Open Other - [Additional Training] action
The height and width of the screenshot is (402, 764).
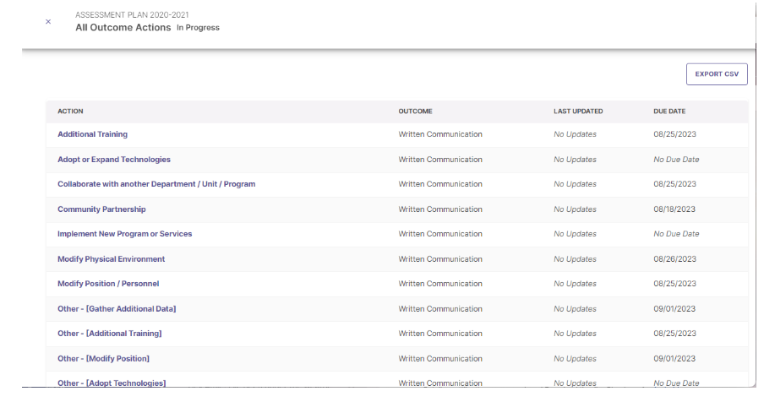point(109,334)
